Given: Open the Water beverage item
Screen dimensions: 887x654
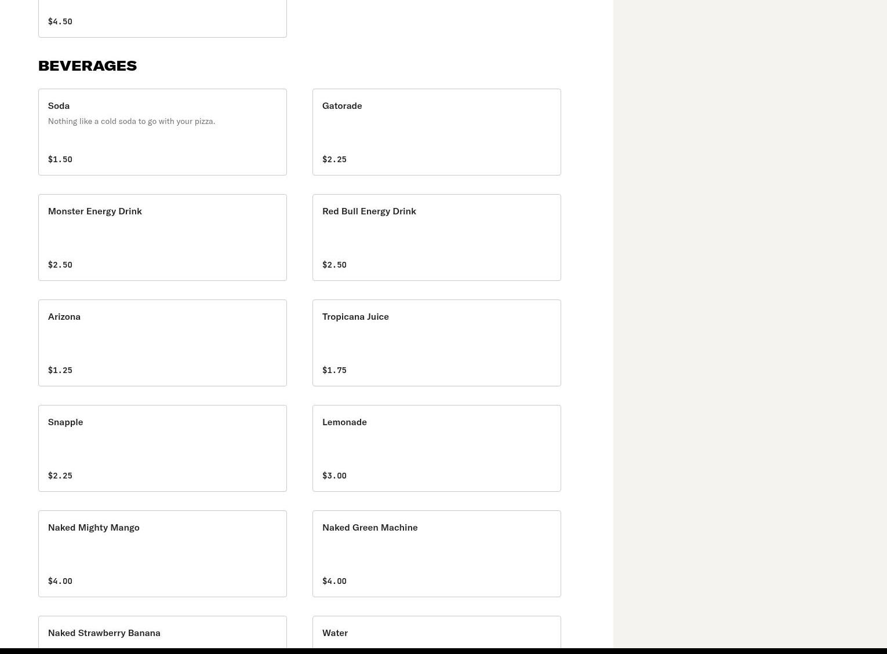Looking at the screenshot, I should 437,633.
